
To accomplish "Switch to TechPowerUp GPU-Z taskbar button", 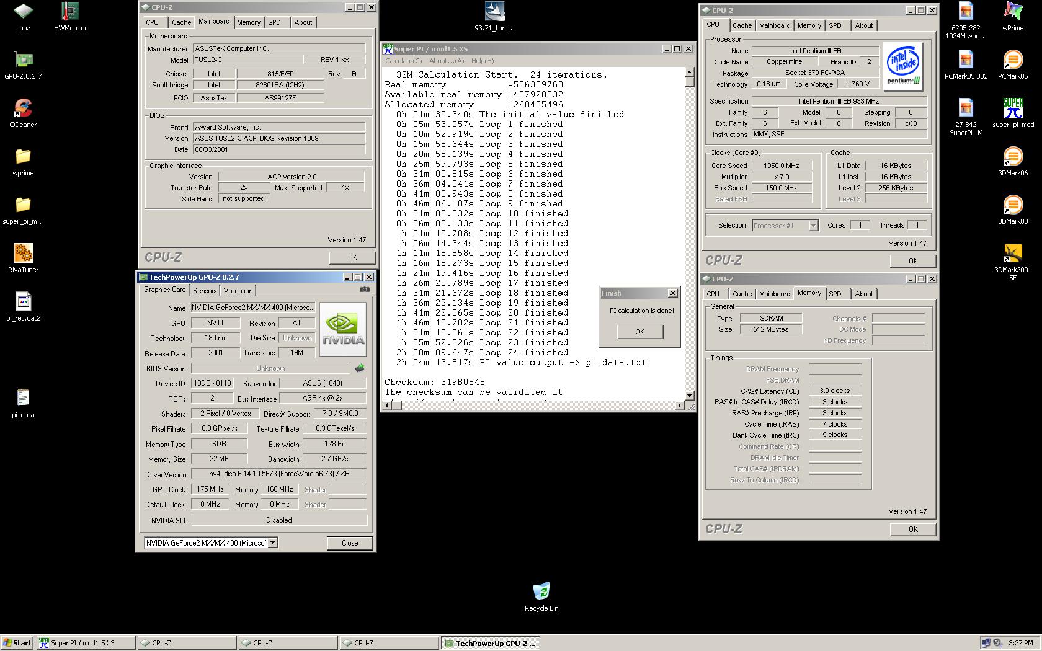I will coord(489,643).
